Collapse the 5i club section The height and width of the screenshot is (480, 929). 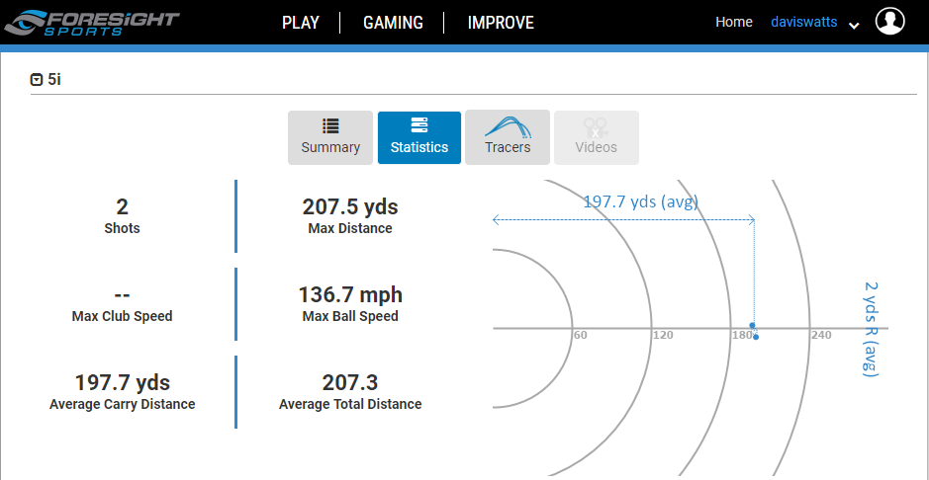(37, 80)
